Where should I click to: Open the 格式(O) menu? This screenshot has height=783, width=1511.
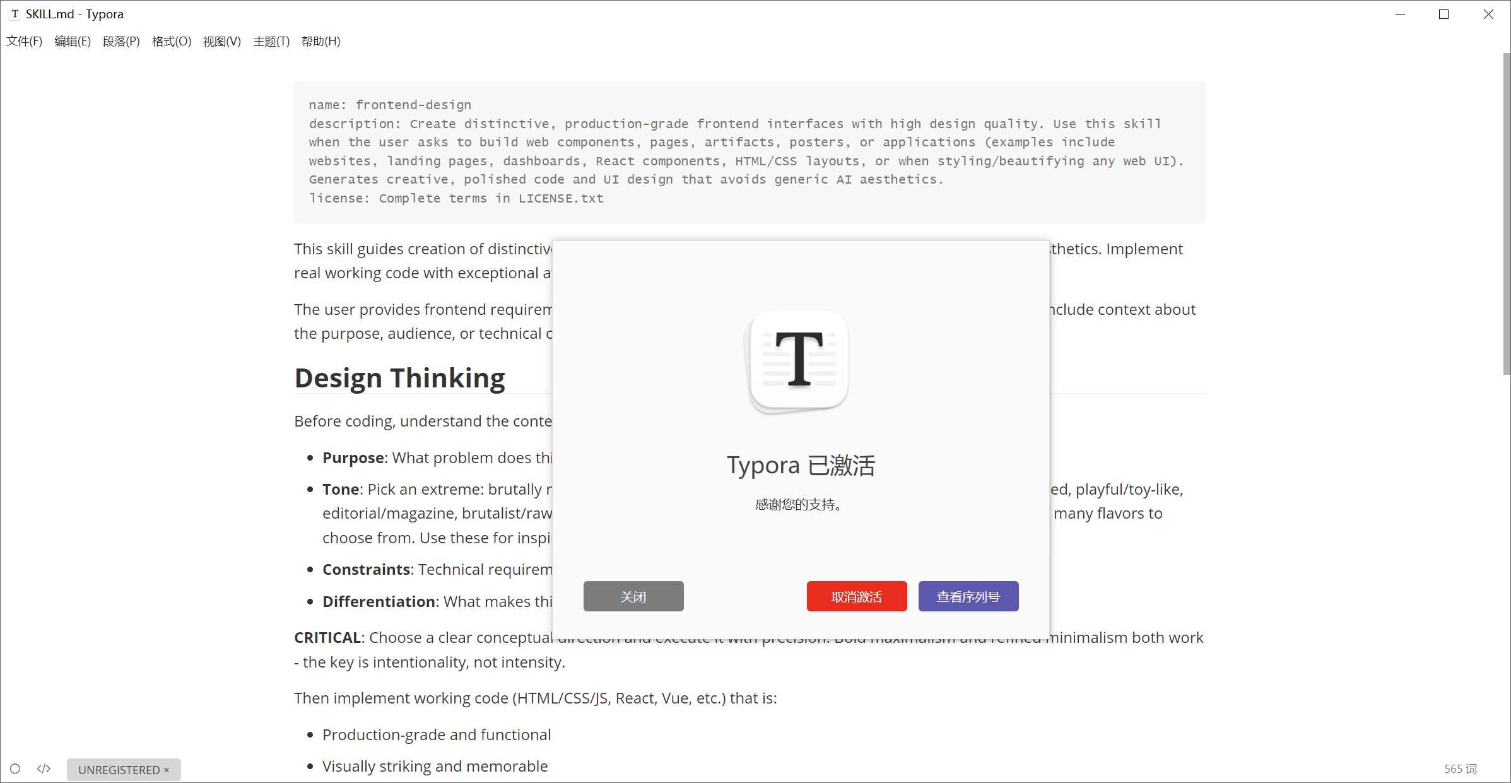coord(171,42)
